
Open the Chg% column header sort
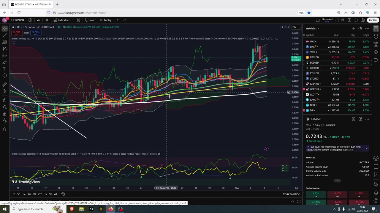366,35
